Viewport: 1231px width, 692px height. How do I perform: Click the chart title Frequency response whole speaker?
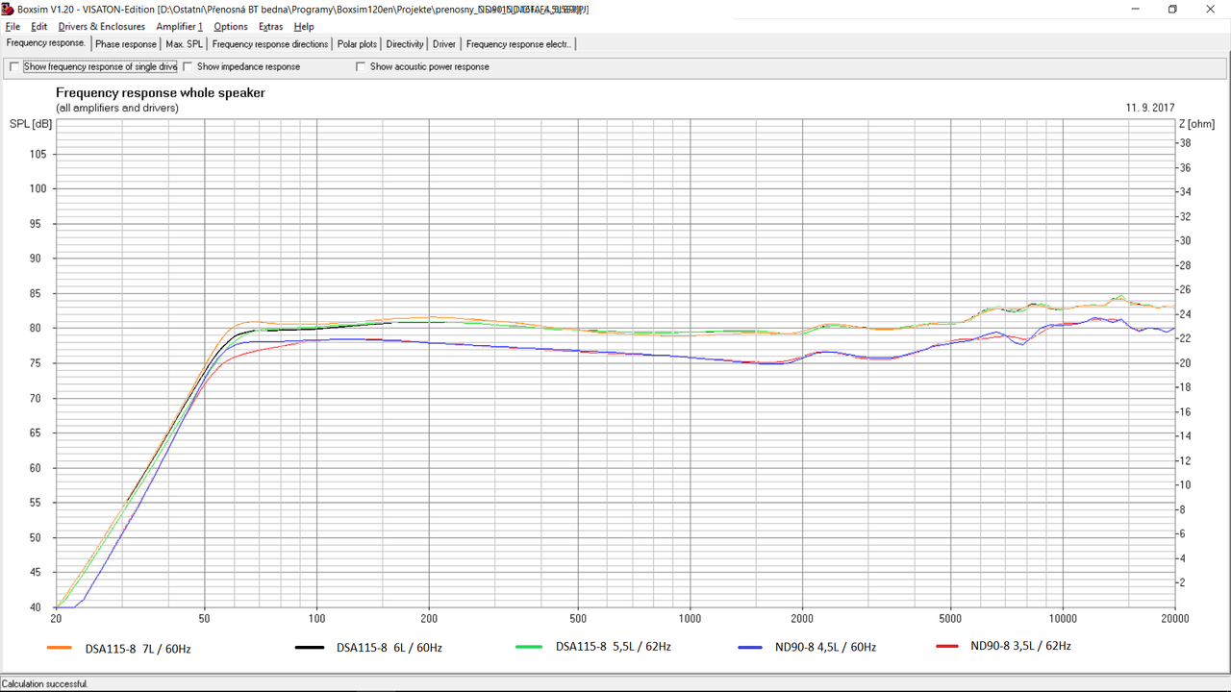(161, 93)
